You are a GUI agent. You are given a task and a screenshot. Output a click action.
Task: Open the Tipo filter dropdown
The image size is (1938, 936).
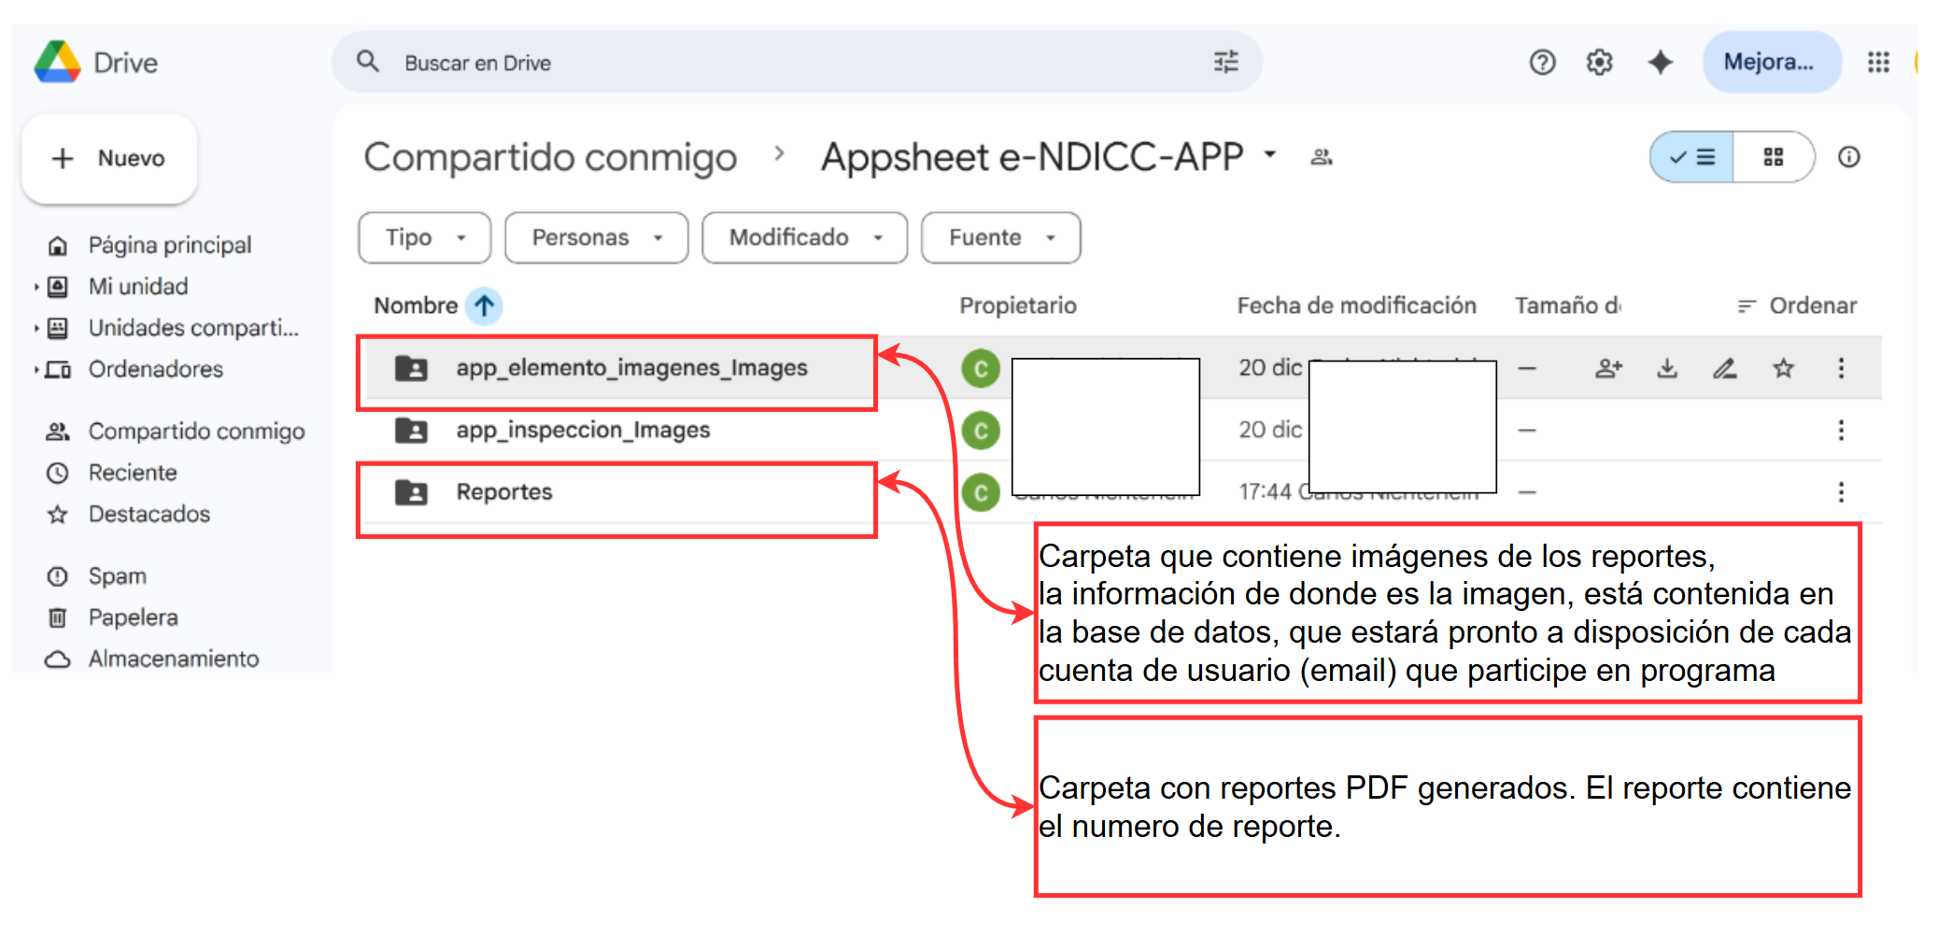424,238
